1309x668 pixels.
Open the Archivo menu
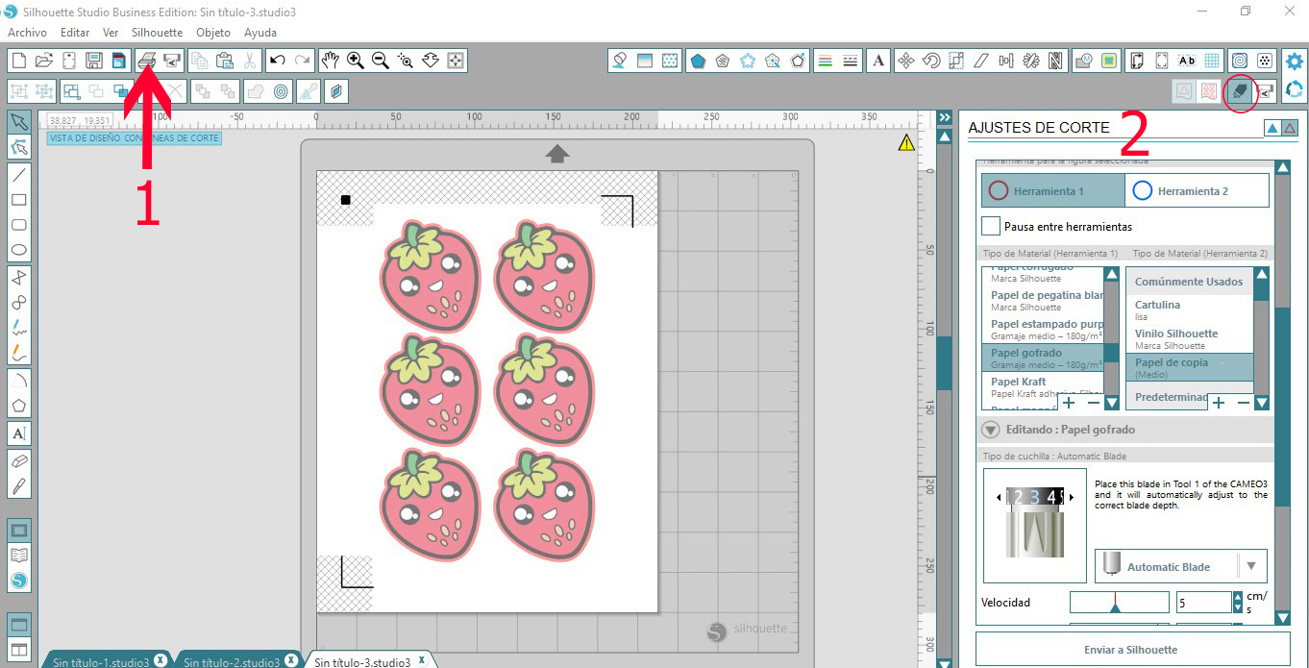pyautogui.click(x=27, y=32)
